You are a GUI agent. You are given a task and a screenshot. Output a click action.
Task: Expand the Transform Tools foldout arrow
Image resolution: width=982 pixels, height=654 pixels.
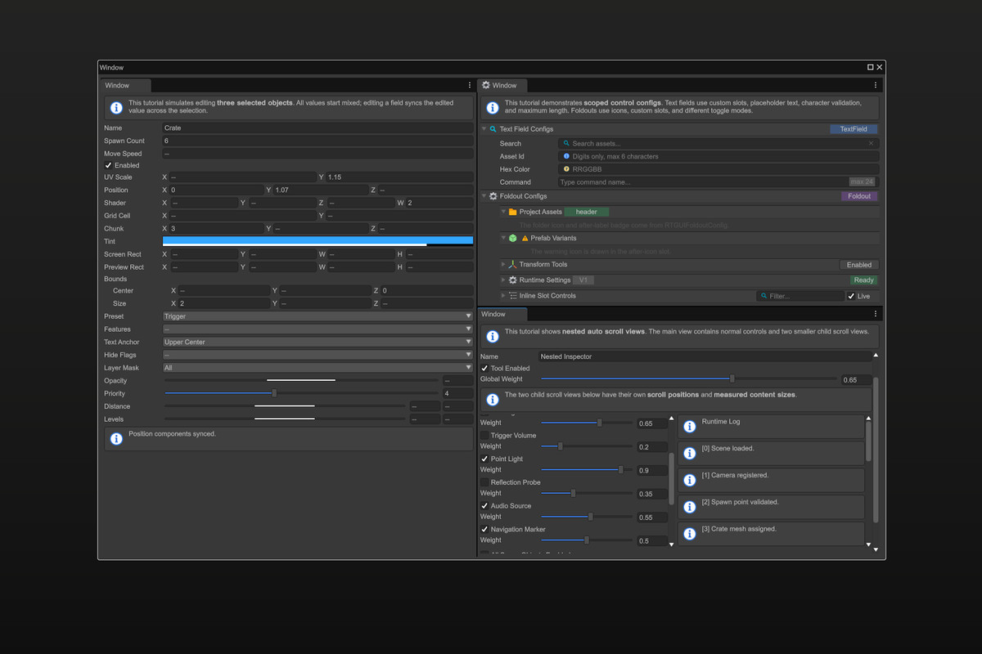504,265
